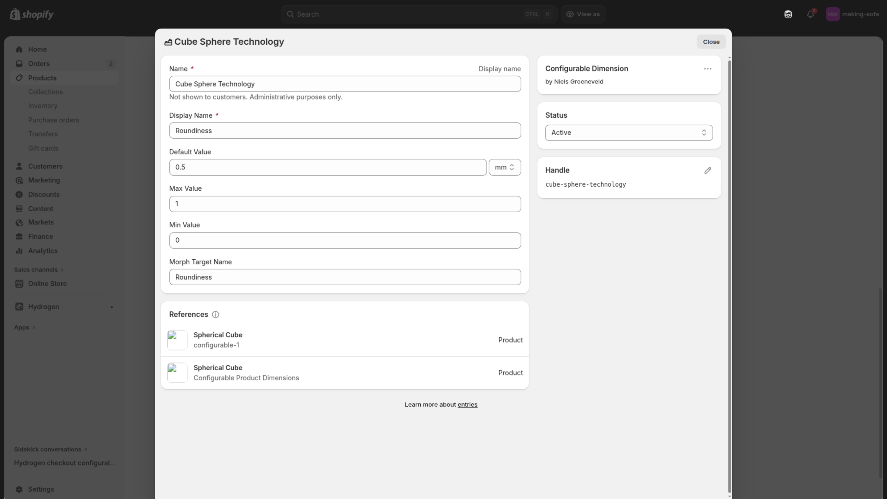This screenshot has height=499, width=887.
Task: Open Settings from the sidebar
Action: [x=41, y=489]
